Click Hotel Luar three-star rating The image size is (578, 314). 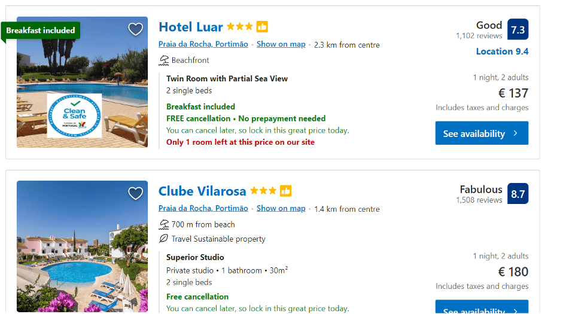click(239, 27)
